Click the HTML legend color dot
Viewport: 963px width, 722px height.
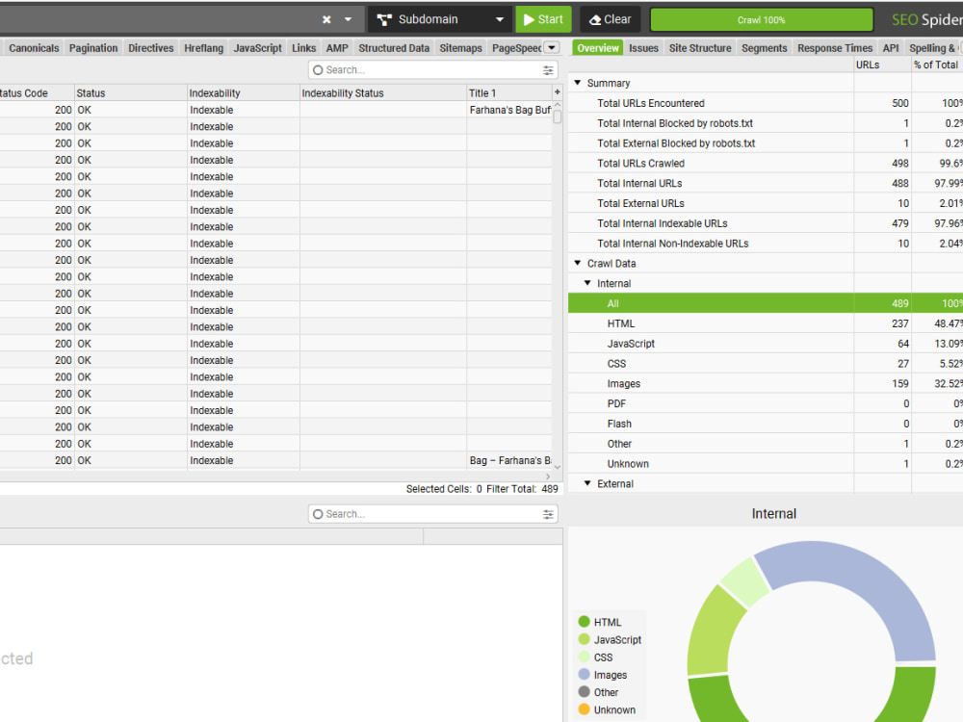coord(585,621)
